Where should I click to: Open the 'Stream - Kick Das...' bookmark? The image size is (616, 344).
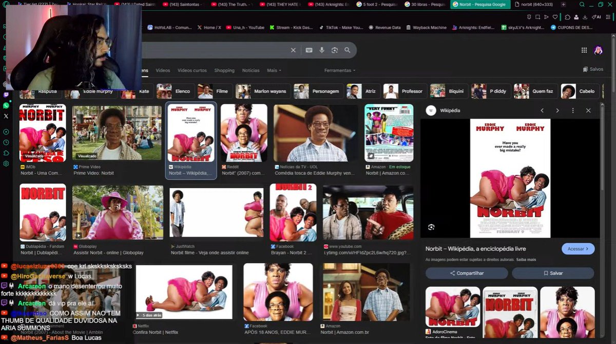point(291,28)
